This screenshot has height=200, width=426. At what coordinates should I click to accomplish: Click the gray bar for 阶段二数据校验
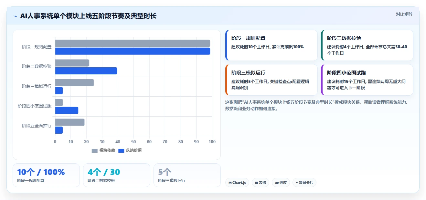point(72,63)
